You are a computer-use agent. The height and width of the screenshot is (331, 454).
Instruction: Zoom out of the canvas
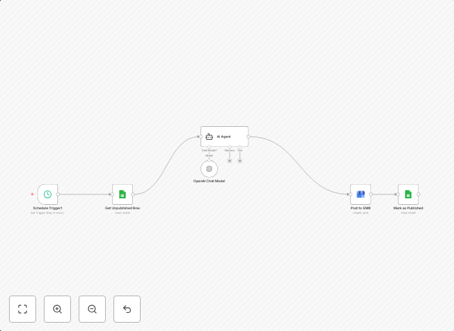(x=92, y=309)
